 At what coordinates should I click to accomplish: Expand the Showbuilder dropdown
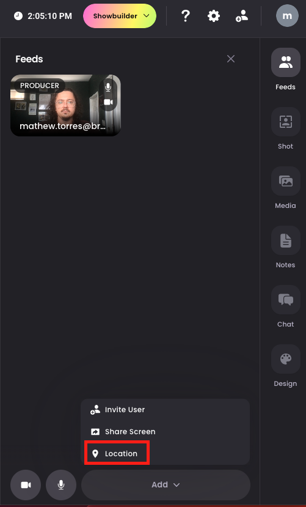[x=120, y=16]
